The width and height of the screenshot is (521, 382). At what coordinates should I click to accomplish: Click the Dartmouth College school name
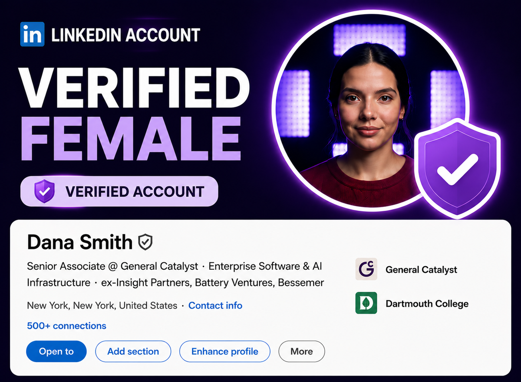point(427,304)
